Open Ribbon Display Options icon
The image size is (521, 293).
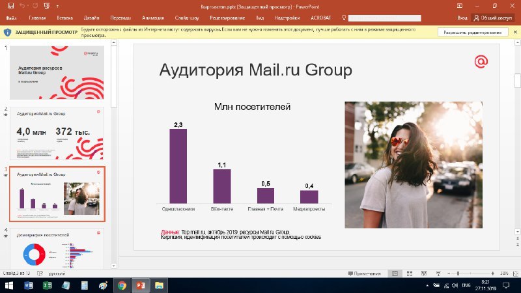coord(460,6)
